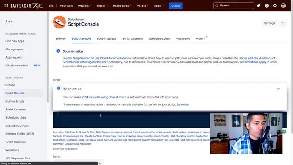Open the Run as dropdown
The width and height of the screenshot is (293, 165).
[x=78, y=163]
